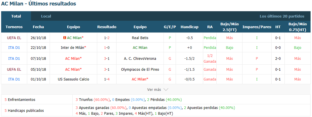Open the 1-4 Sassuolo match result
The height and width of the screenshot is (117, 312).
pyautogui.click(x=107, y=79)
